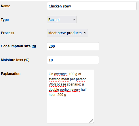The width and height of the screenshot is (139, 126).
Task: Open the Meat stew products Process dropdown
Action: coord(67,33)
